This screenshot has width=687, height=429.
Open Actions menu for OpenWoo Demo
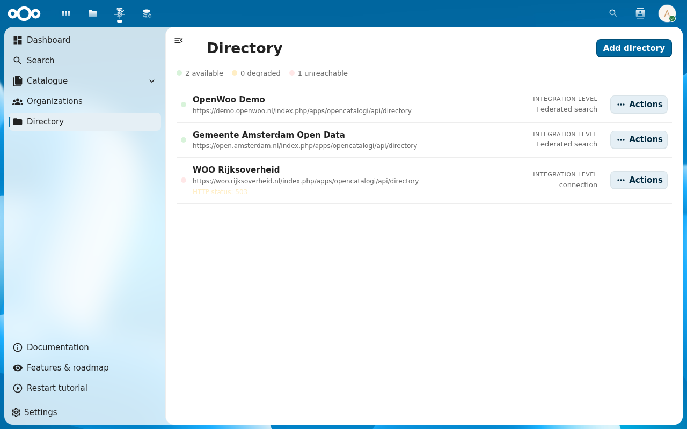pos(639,105)
